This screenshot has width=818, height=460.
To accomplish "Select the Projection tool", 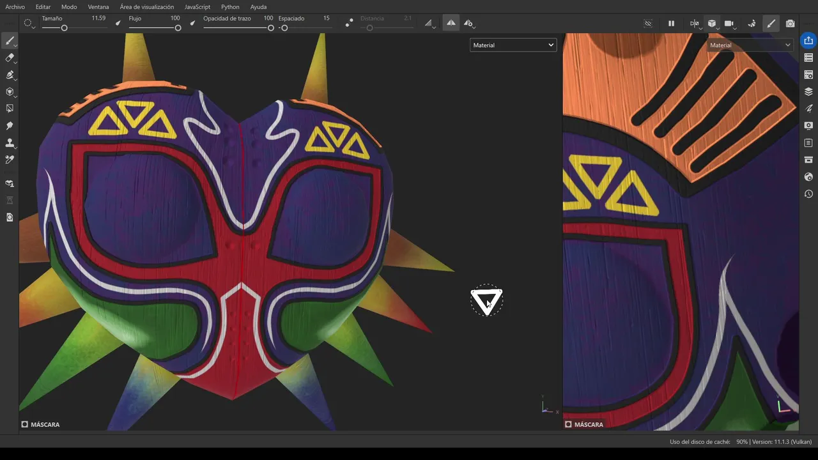I will 10,75.
